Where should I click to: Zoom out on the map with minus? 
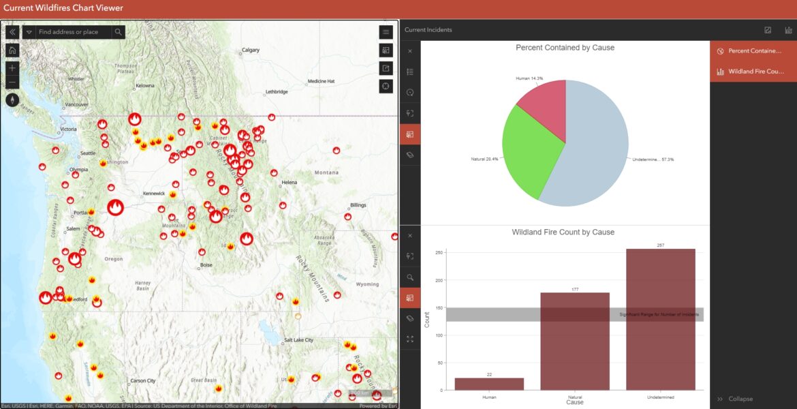[13, 82]
